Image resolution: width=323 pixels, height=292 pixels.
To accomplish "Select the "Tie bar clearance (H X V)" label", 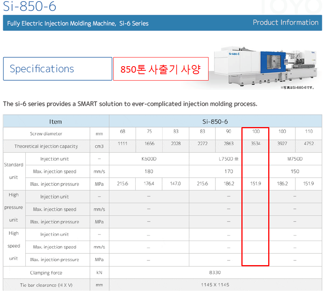I will (46, 285).
